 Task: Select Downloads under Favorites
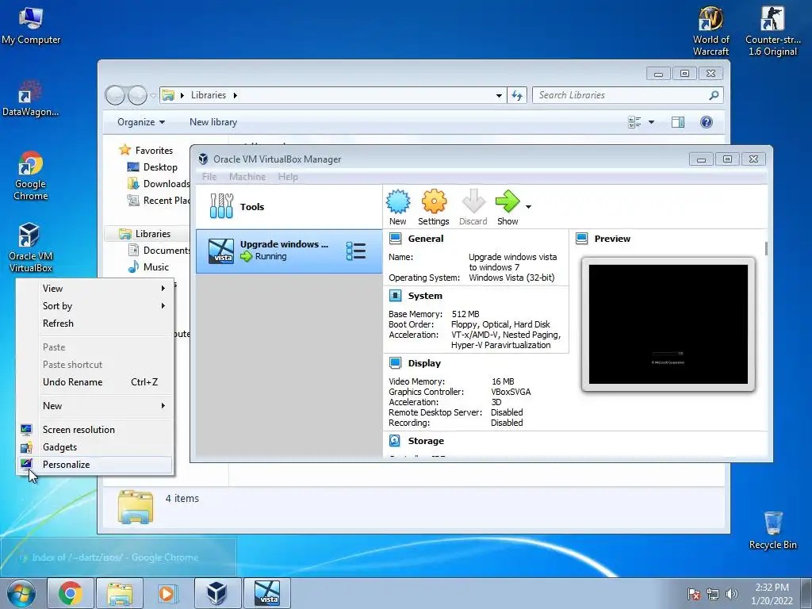pyautogui.click(x=159, y=183)
